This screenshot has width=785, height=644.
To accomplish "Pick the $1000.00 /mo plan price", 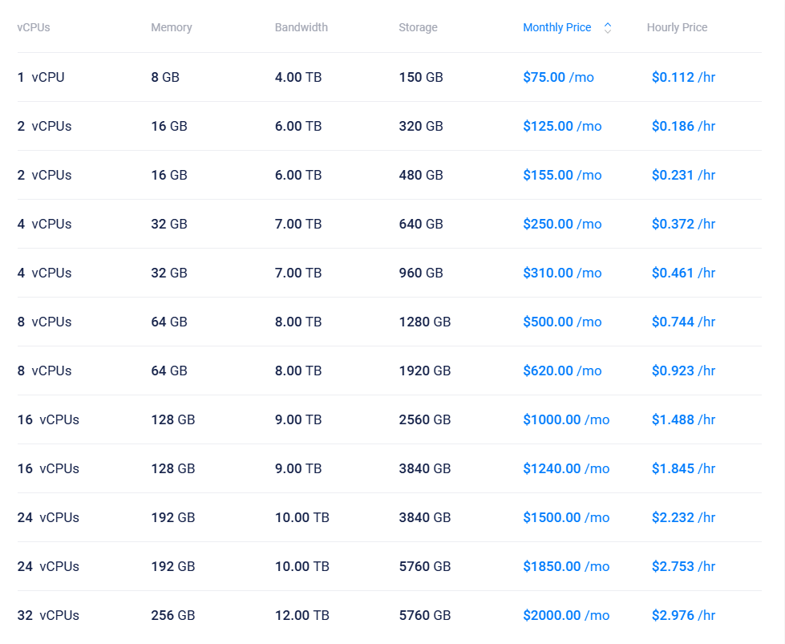I will tap(566, 420).
